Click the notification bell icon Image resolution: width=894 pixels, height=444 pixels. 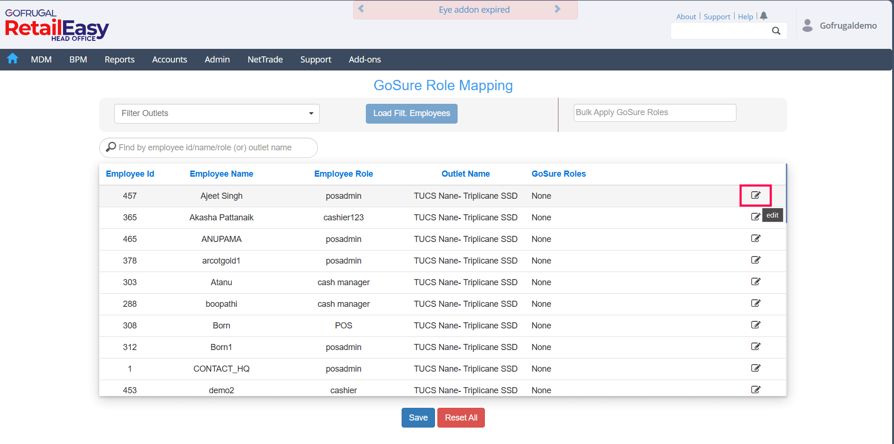click(x=764, y=16)
